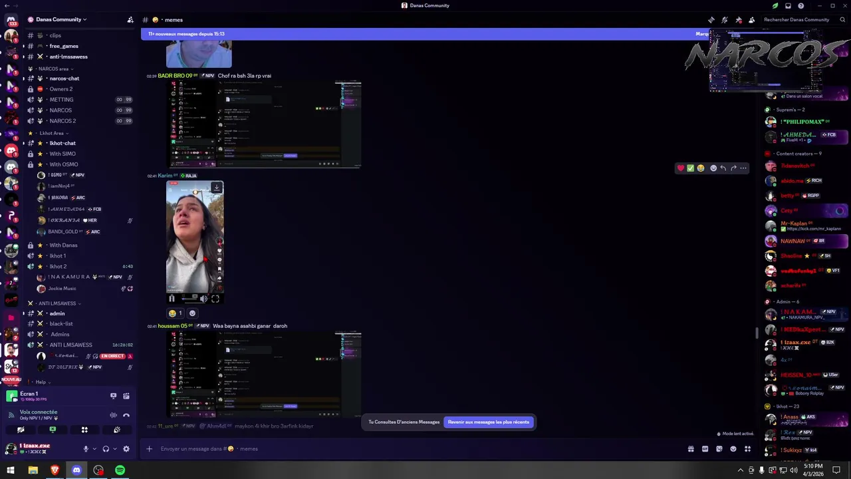Disconnect from voice with hang-up icon
851x479 pixels.
pos(126,415)
